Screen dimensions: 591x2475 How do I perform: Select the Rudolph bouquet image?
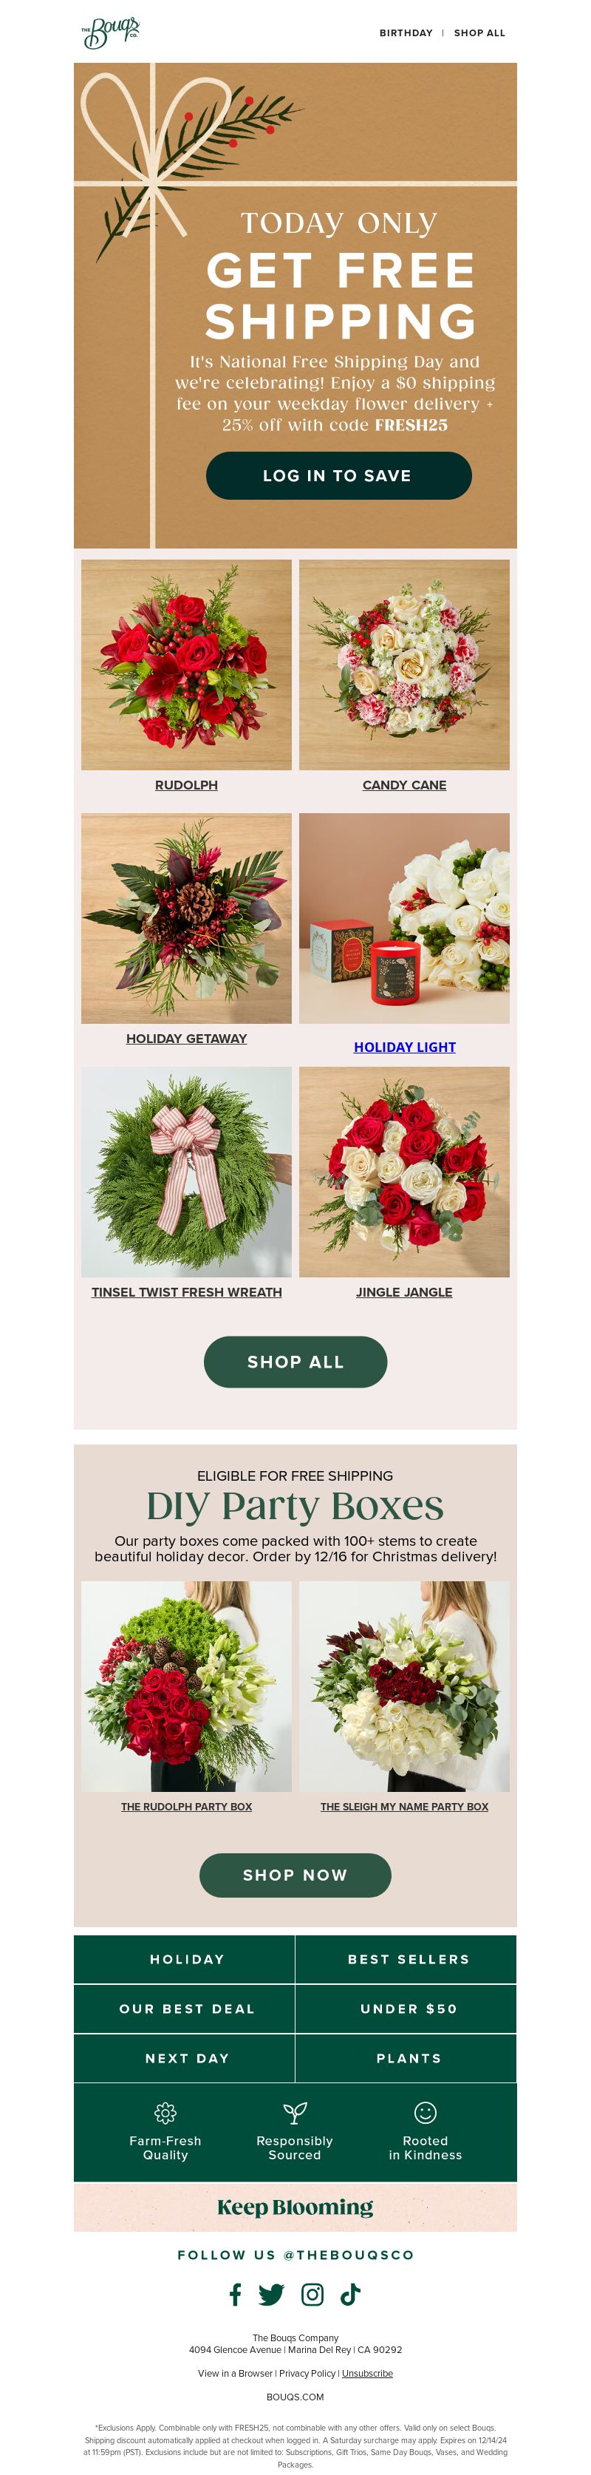pyautogui.click(x=186, y=665)
